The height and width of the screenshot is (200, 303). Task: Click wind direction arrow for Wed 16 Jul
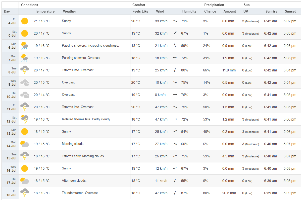175,168
